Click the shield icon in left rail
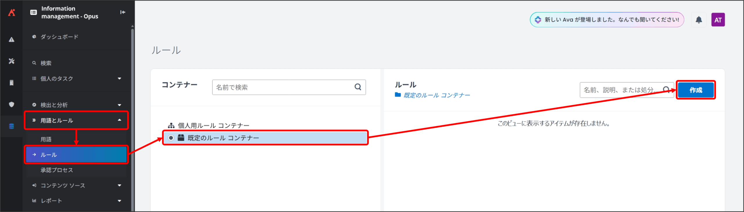This screenshot has width=744, height=212. pos(11,105)
